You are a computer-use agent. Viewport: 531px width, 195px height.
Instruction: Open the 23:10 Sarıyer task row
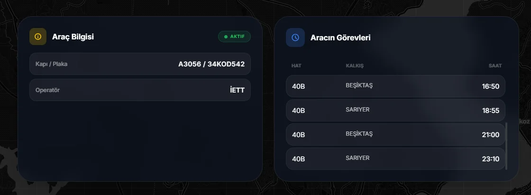[x=395, y=159]
